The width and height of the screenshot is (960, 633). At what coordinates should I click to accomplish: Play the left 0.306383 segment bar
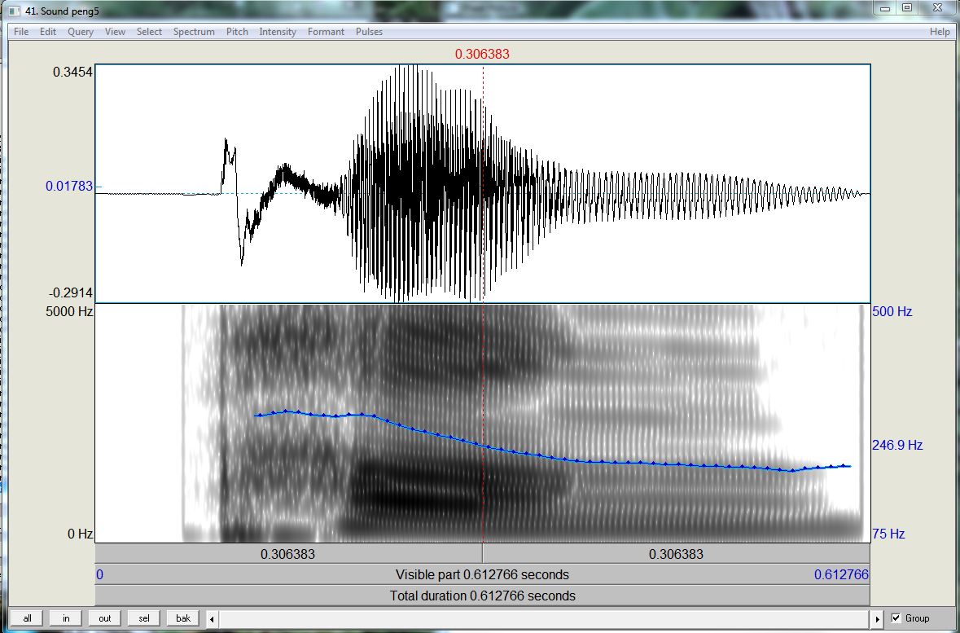pos(288,554)
